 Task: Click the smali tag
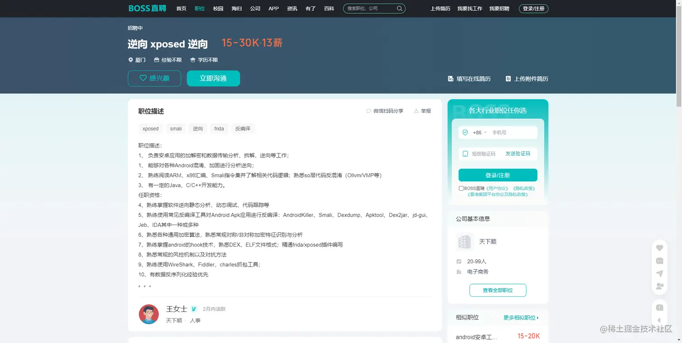[176, 129]
